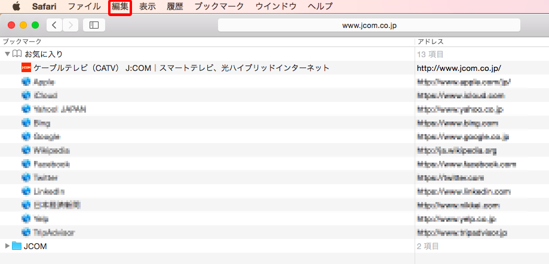
Task: Click the globe icon of the Facebook bookmark
Action: 26,164
